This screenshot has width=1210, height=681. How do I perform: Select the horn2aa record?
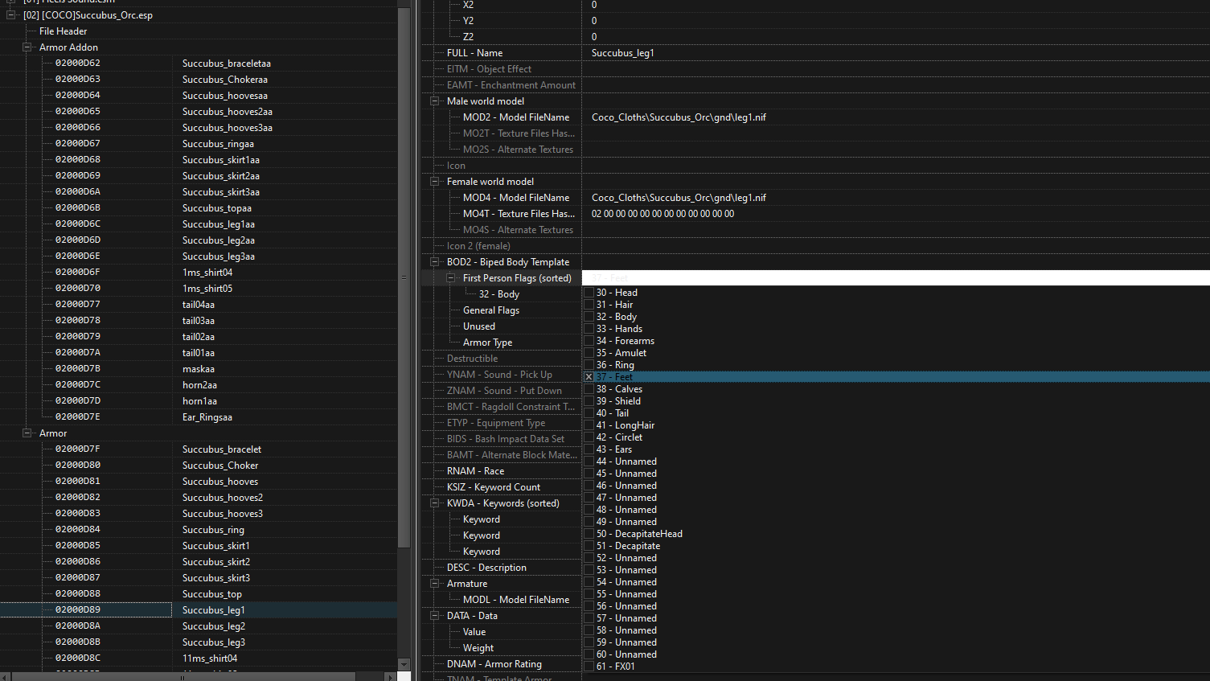click(199, 385)
